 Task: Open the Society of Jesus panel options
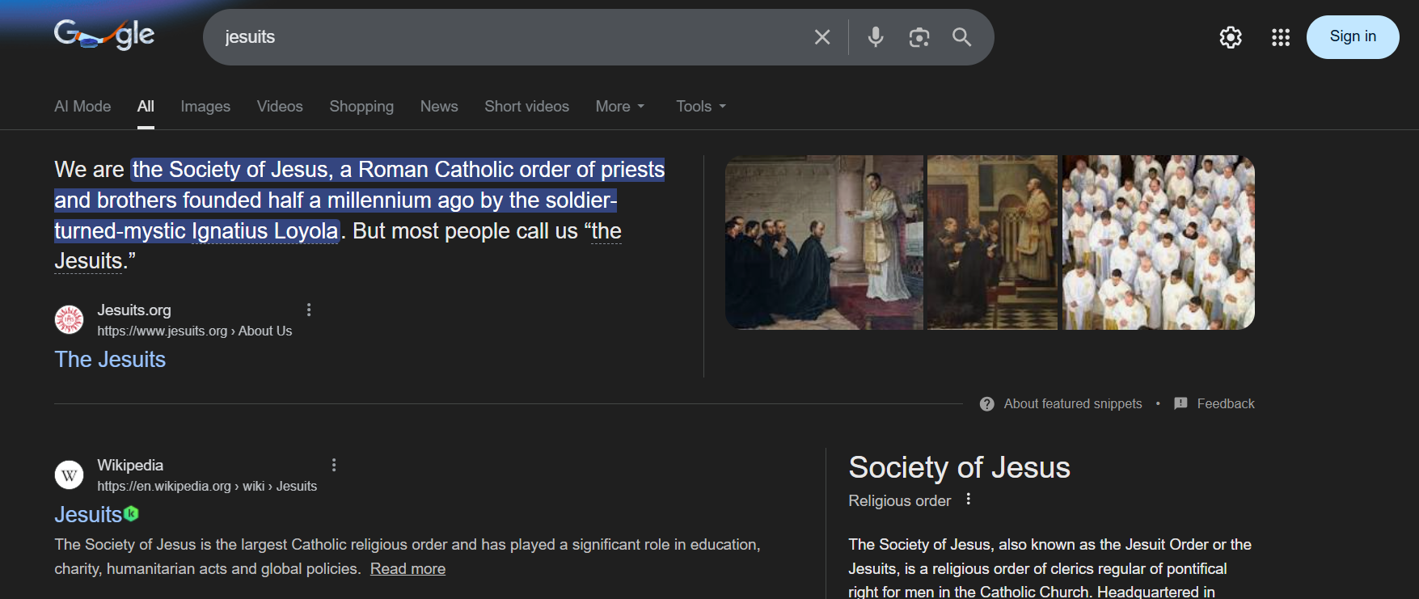pos(968,500)
